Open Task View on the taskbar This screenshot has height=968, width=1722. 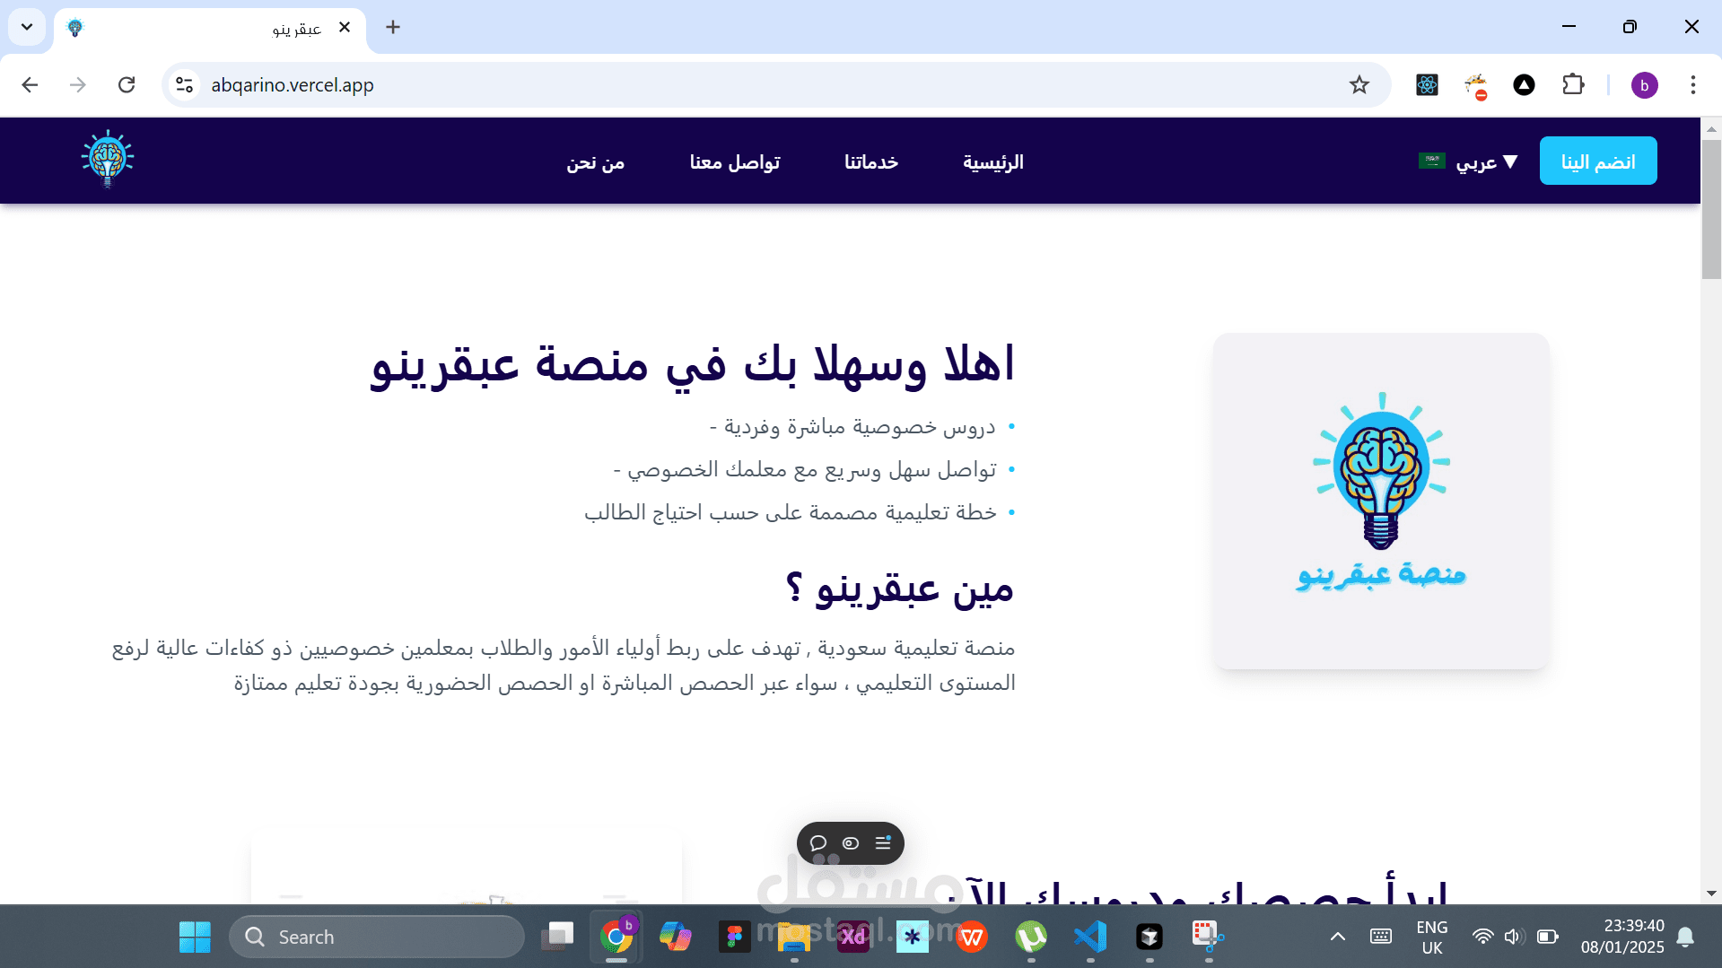[x=557, y=937]
